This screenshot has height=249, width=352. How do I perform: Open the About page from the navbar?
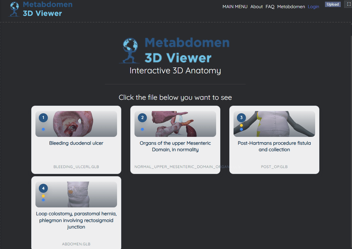[256, 6]
